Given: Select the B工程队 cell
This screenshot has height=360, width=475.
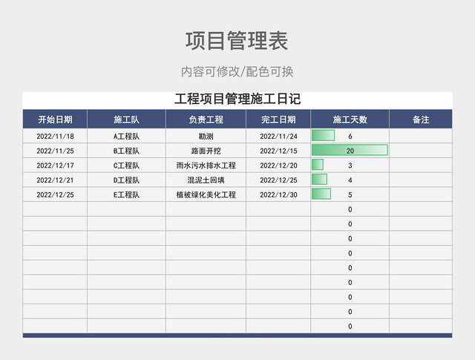Looking at the screenshot, I should [x=126, y=151].
